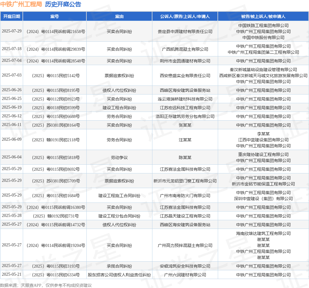Click defendant 深圳中壹建设（集团）有限公司
The width and height of the screenshot is (309, 288).
[263, 199]
